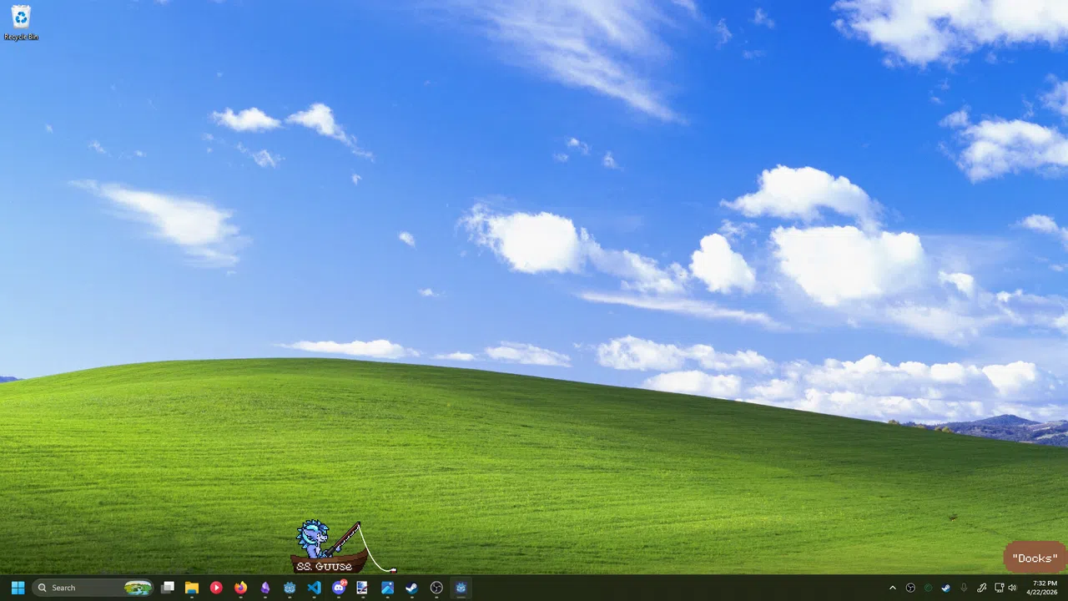Image resolution: width=1068 pixels, height=601 pixels.
Task: Open network settings from the tray icon
Action: [999, 588]
